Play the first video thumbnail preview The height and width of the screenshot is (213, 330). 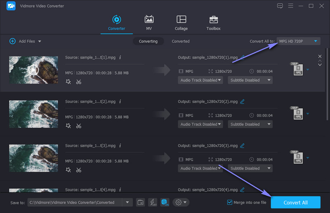click(x=33, y=70)
